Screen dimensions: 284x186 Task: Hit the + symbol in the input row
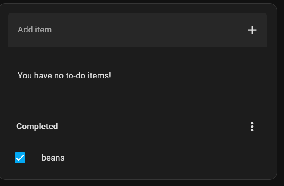click(x=252, y=30)
